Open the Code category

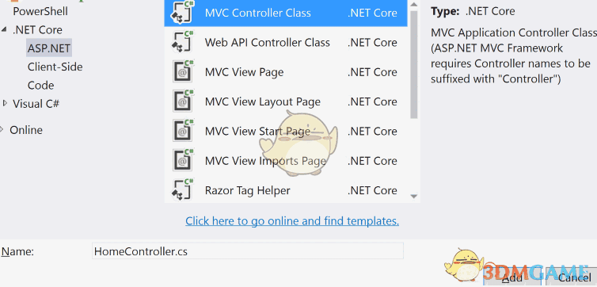tap(40, 85)
